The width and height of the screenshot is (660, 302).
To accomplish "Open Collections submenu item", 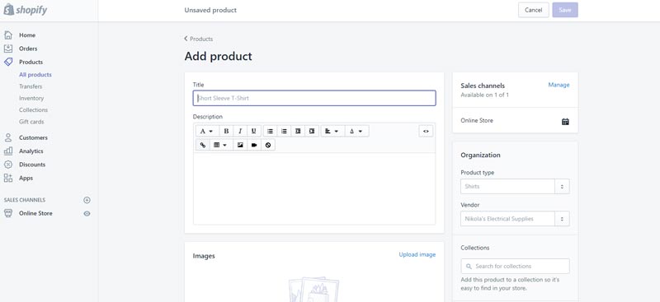I will coord(33,110).
